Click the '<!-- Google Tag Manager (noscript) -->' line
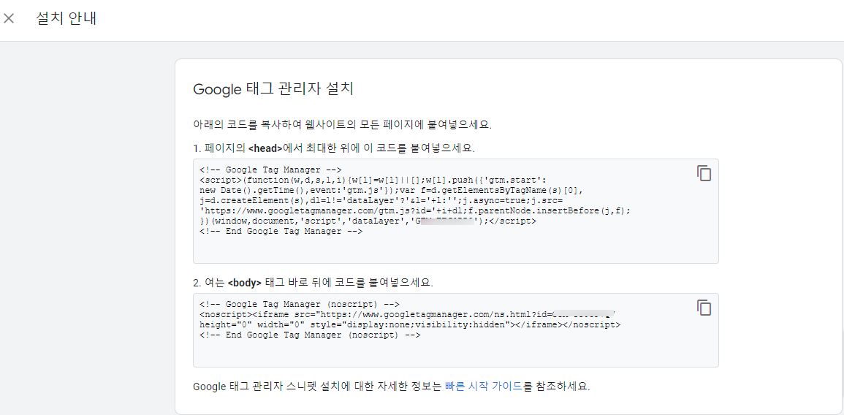The height and width of the screenshot is (415, 844). 300,304
